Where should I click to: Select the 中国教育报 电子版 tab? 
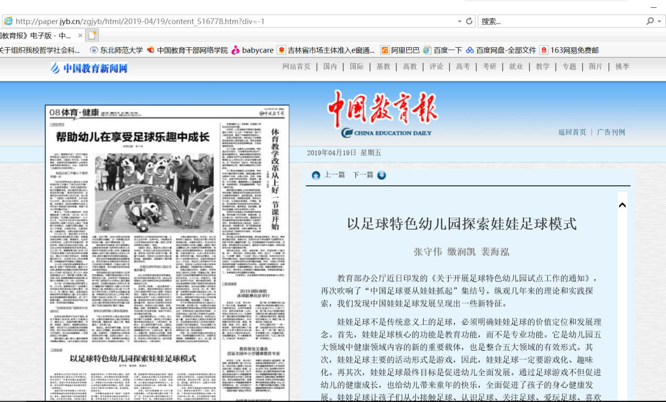pyautogui.click(x=36, y=36)
